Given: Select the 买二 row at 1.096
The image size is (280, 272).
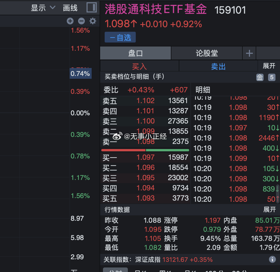Looking at the screenshot, I should point(145,168).
